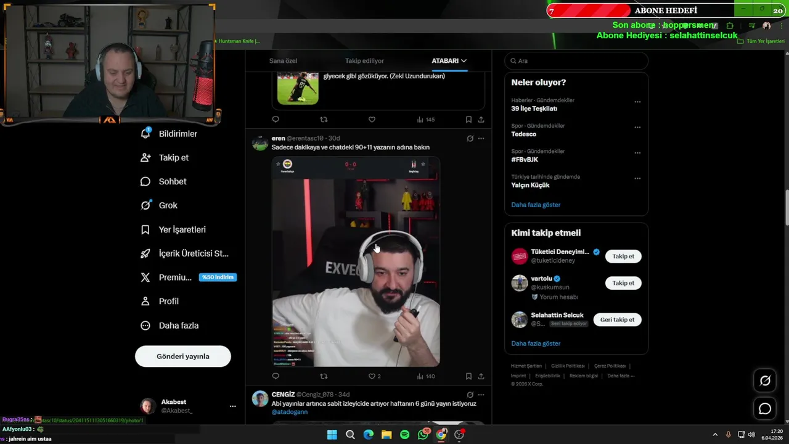The image size is (789, 444).
Task: Open Premium with the %50 indirim badge
Action: click(x=188, y=277)
